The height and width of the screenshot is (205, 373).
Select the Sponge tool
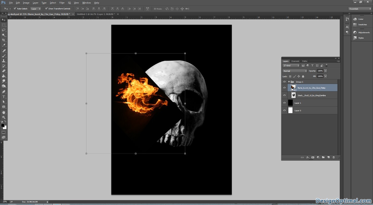click(4, 86)
